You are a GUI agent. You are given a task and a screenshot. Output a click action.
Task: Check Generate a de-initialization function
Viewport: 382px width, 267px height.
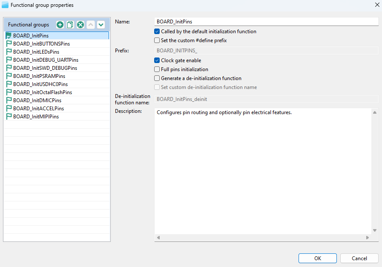pyautogui.click(x=157, y=78)
